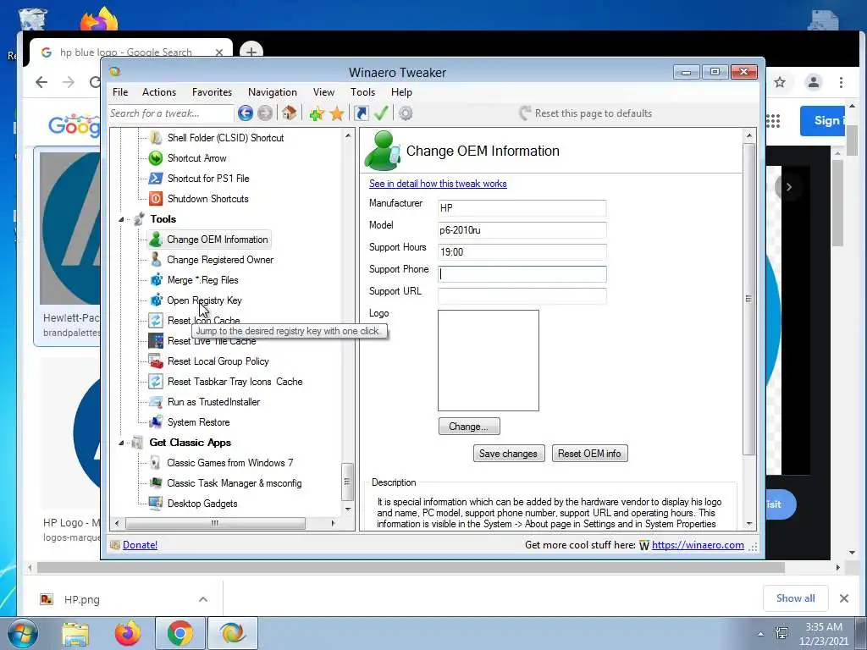Image resolution: width=867 pixels, height=650 pixels.
Task: Open the Favorites menu
Action: [x=212, y=92]
